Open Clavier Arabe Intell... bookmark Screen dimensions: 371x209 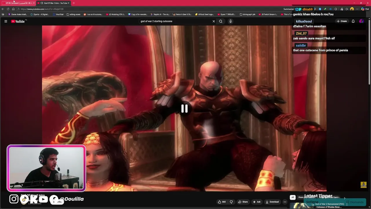coord(18,14)
